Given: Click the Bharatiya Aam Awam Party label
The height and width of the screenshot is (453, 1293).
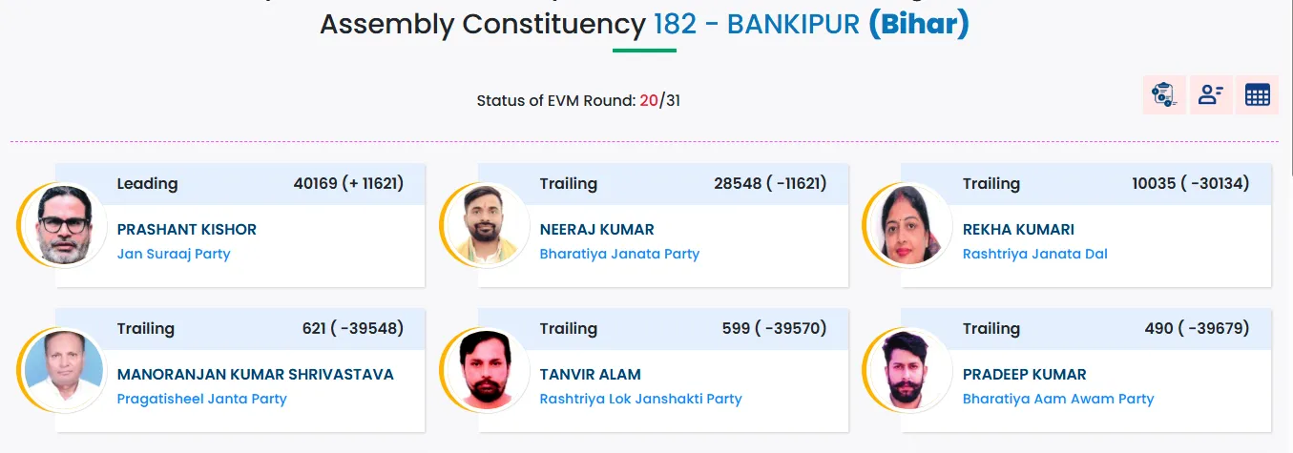Looking at the screenshot, I should click(1058, 399).
